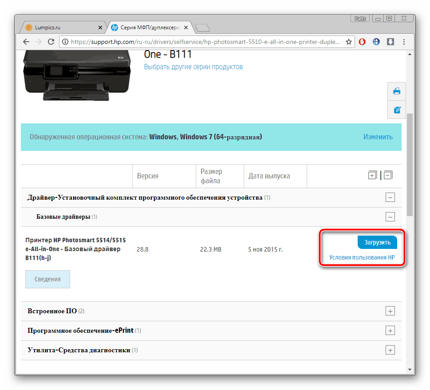
Task: Open the globe extension icon
Action: [x=376, y=42]
